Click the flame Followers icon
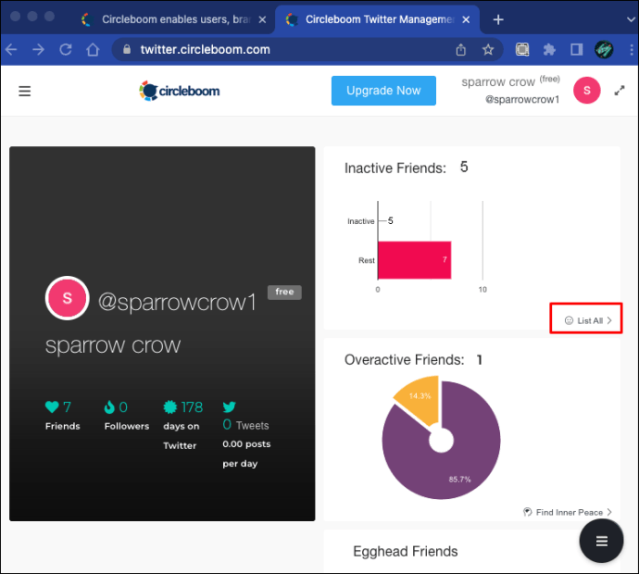 coord(109,406)
